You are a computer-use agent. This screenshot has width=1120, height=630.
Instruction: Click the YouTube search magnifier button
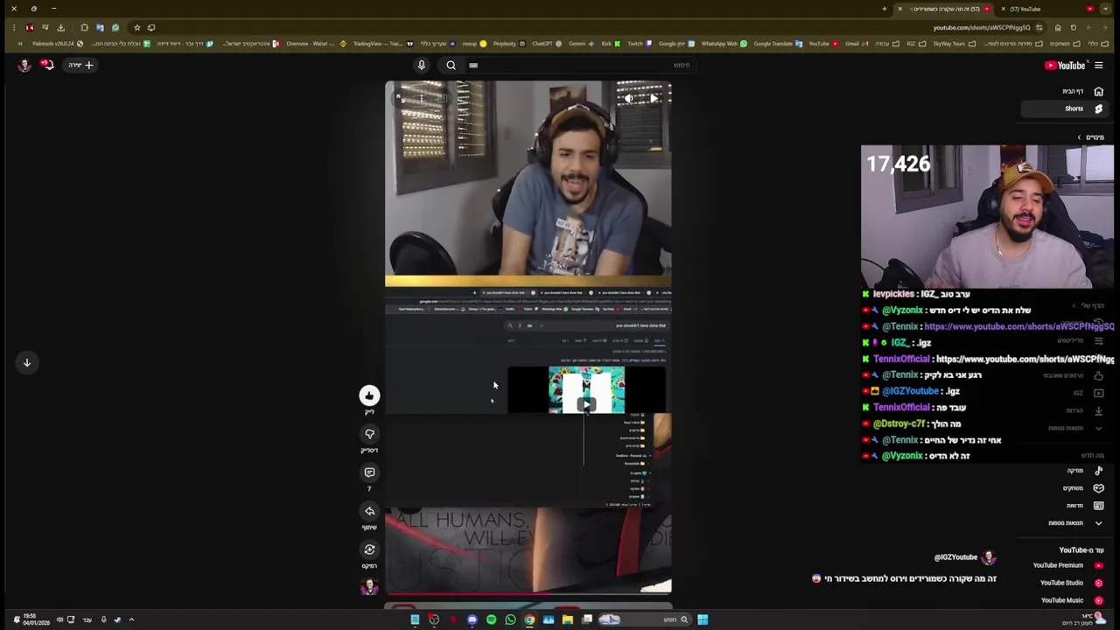pyautogui.click(x=451, y=65)
